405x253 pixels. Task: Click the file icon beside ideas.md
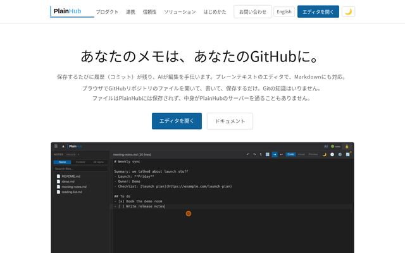pos(58,182)
